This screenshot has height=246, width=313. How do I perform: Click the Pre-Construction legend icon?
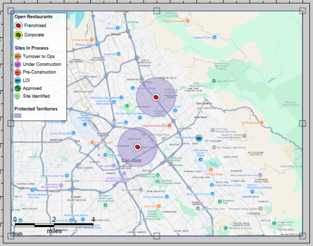[18, 72]
